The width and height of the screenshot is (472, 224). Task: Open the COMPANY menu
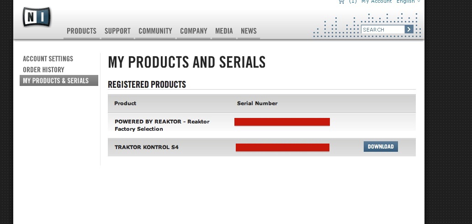[x=194, y=31]
